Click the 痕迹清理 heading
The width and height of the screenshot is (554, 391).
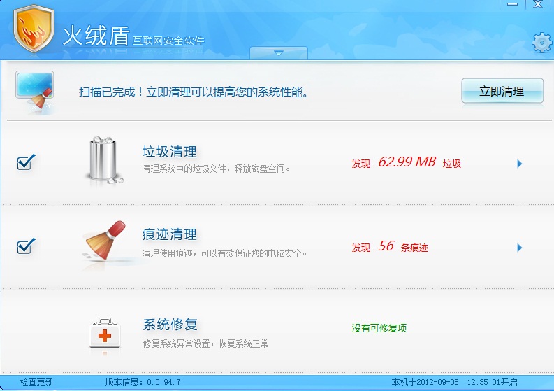[x=170, y=234]
